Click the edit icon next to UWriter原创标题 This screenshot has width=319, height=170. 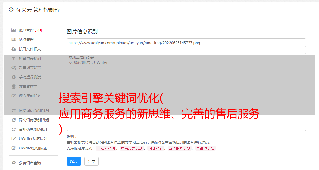point(14,148)
